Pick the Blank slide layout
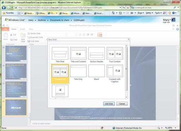Screen dimensions: 181x131 [x=96, y=71]
